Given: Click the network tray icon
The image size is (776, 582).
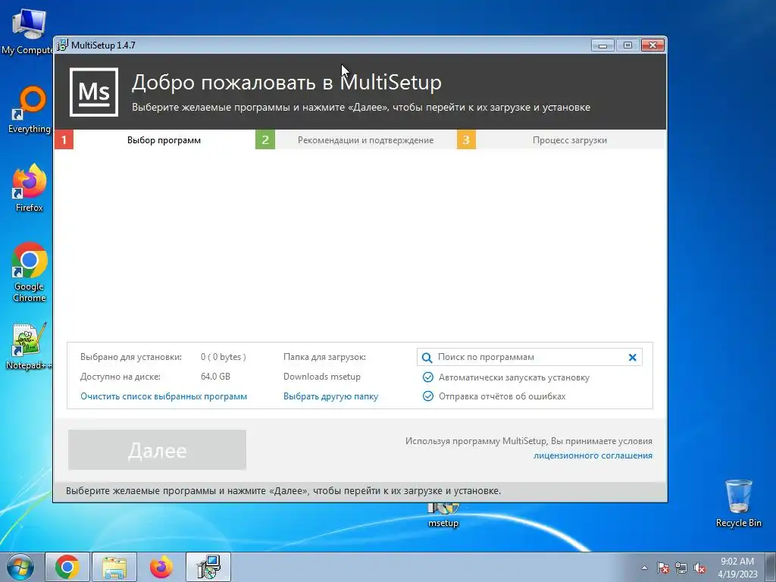Looking at the screenshot, I should point(681,568).
